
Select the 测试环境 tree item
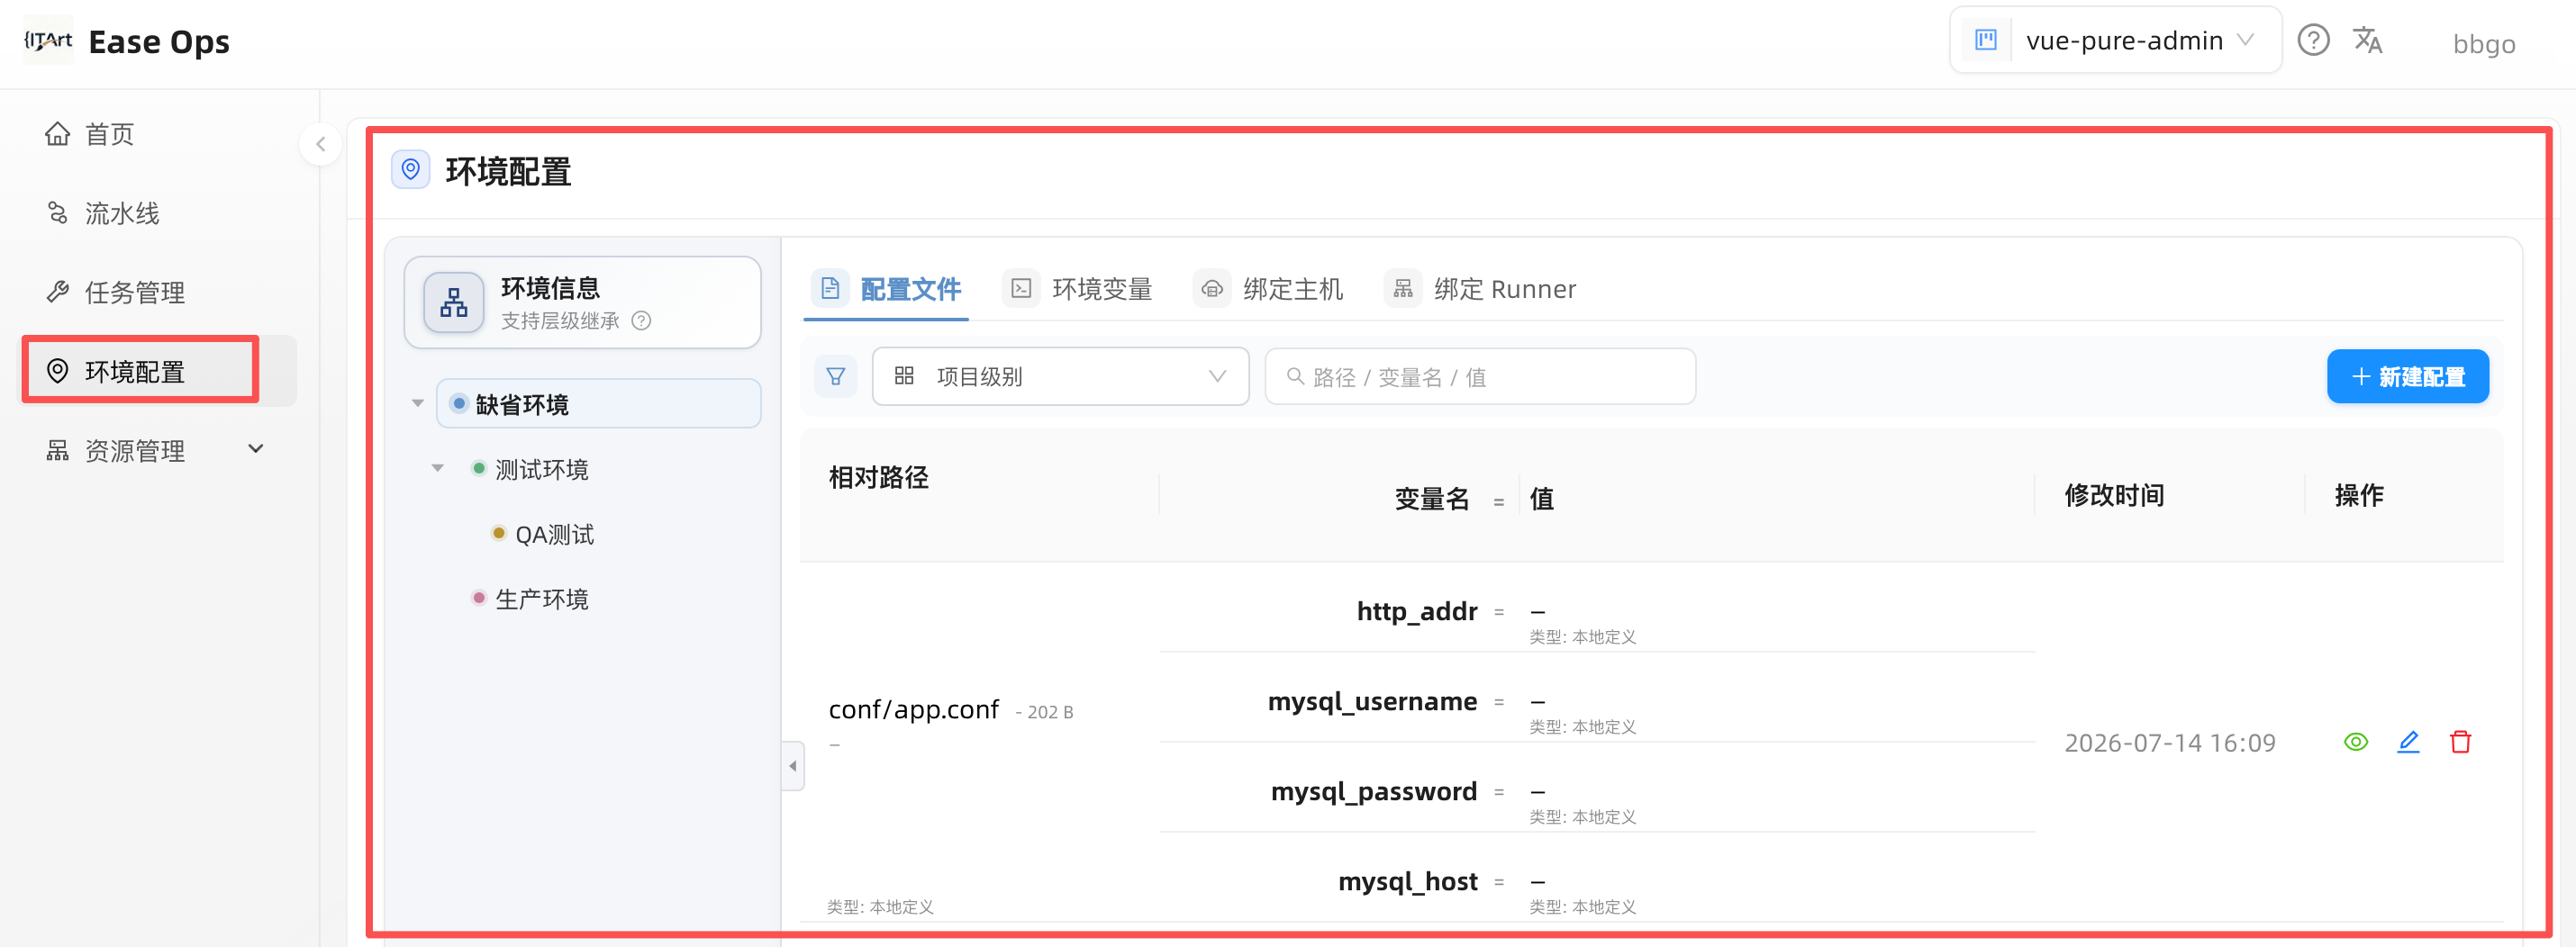[541, 468]
